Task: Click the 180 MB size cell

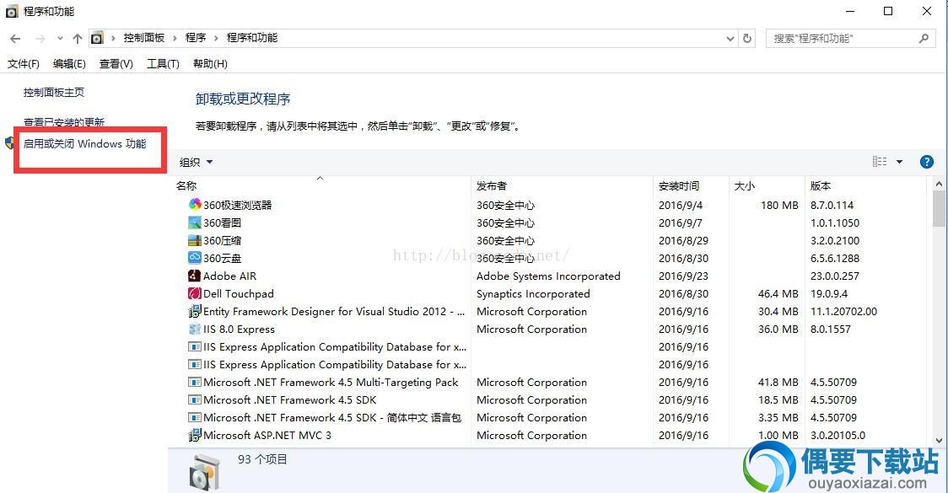Action: click(x=779, y=205)
